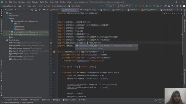186x104 pixels.
Task: Switch to the Note.kt editor tab
Action: coord(104,10)
